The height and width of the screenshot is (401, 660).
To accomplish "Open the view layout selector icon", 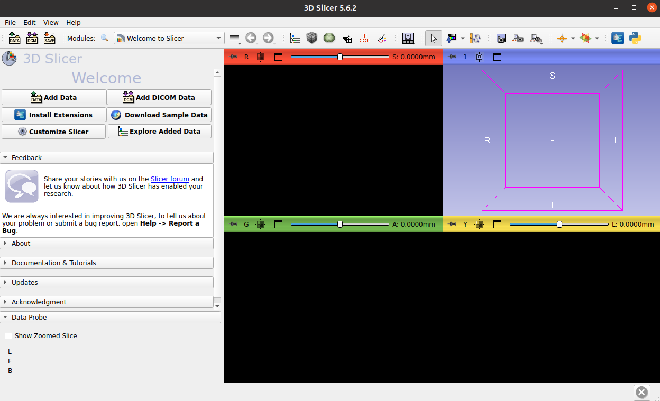I will [x=408, y=38].
